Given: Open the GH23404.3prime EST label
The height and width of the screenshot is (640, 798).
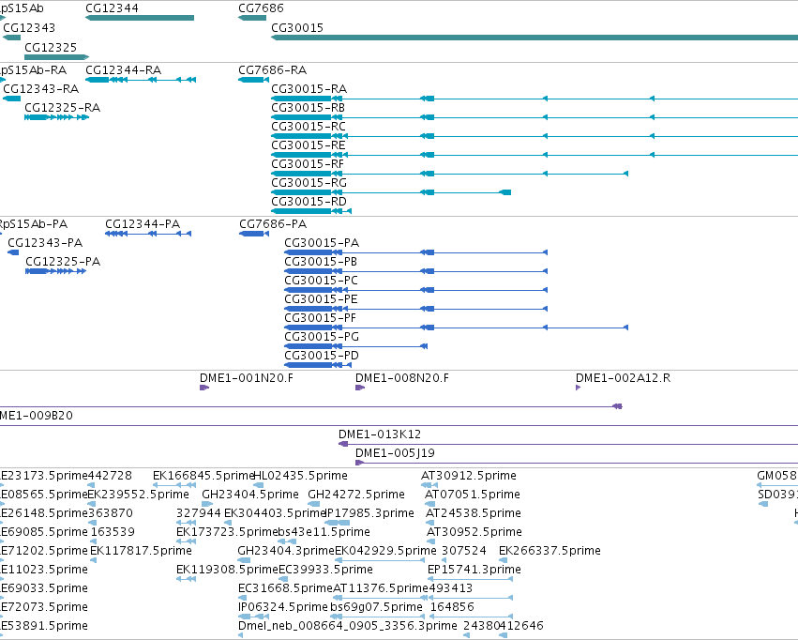Looking at the screenshot, I should [x=285, y=552].
